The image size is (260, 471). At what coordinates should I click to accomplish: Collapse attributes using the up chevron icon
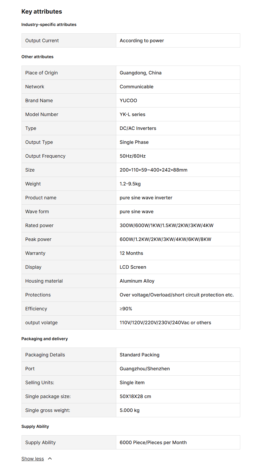click(x=50, y=459)
